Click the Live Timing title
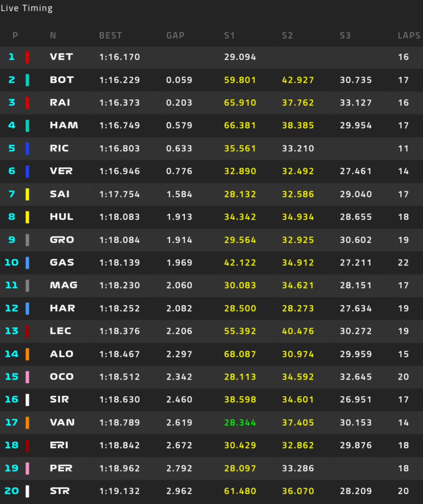The image size is (423, 504). coord(27,8)
